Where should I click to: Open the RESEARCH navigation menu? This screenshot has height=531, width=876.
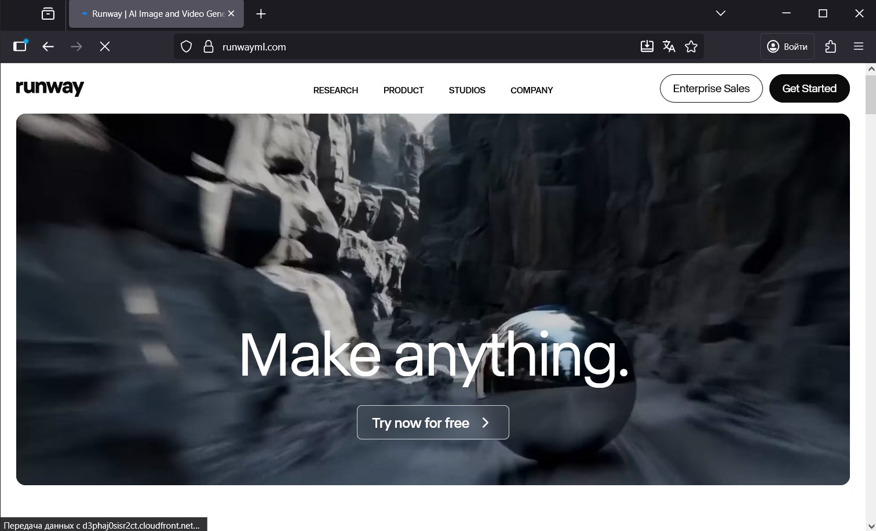[x=335, y=90]
